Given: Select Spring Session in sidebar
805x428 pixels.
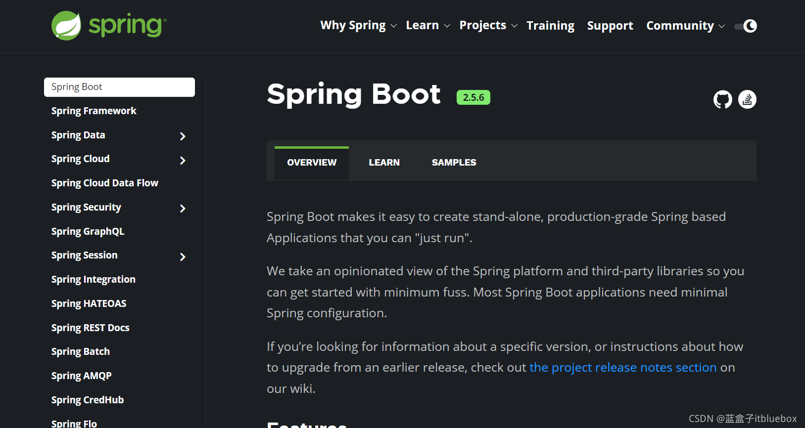Looking at the screenshot, I should coord(85,256).
